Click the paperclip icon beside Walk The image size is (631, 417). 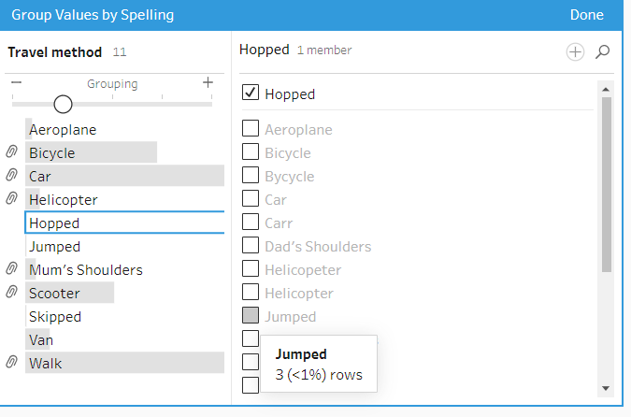(x=12, y=363)
